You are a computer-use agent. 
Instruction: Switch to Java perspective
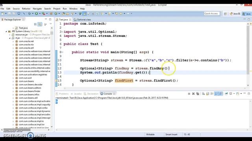247,14
